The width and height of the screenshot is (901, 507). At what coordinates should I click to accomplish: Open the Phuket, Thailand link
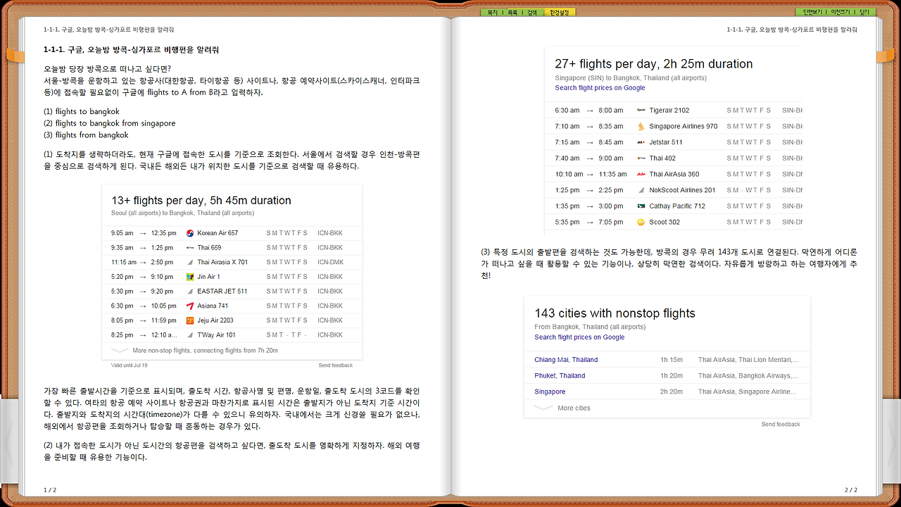click(x=560, y=376)
